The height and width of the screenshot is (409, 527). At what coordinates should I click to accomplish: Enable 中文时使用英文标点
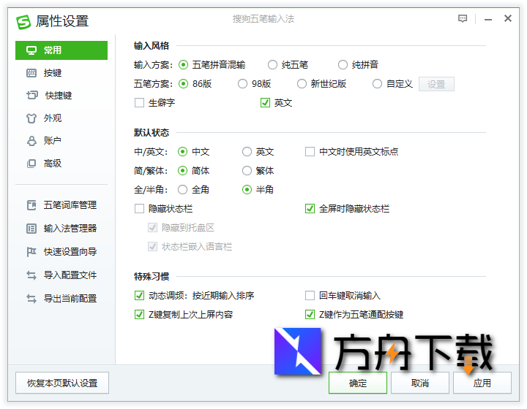point(310,152)
